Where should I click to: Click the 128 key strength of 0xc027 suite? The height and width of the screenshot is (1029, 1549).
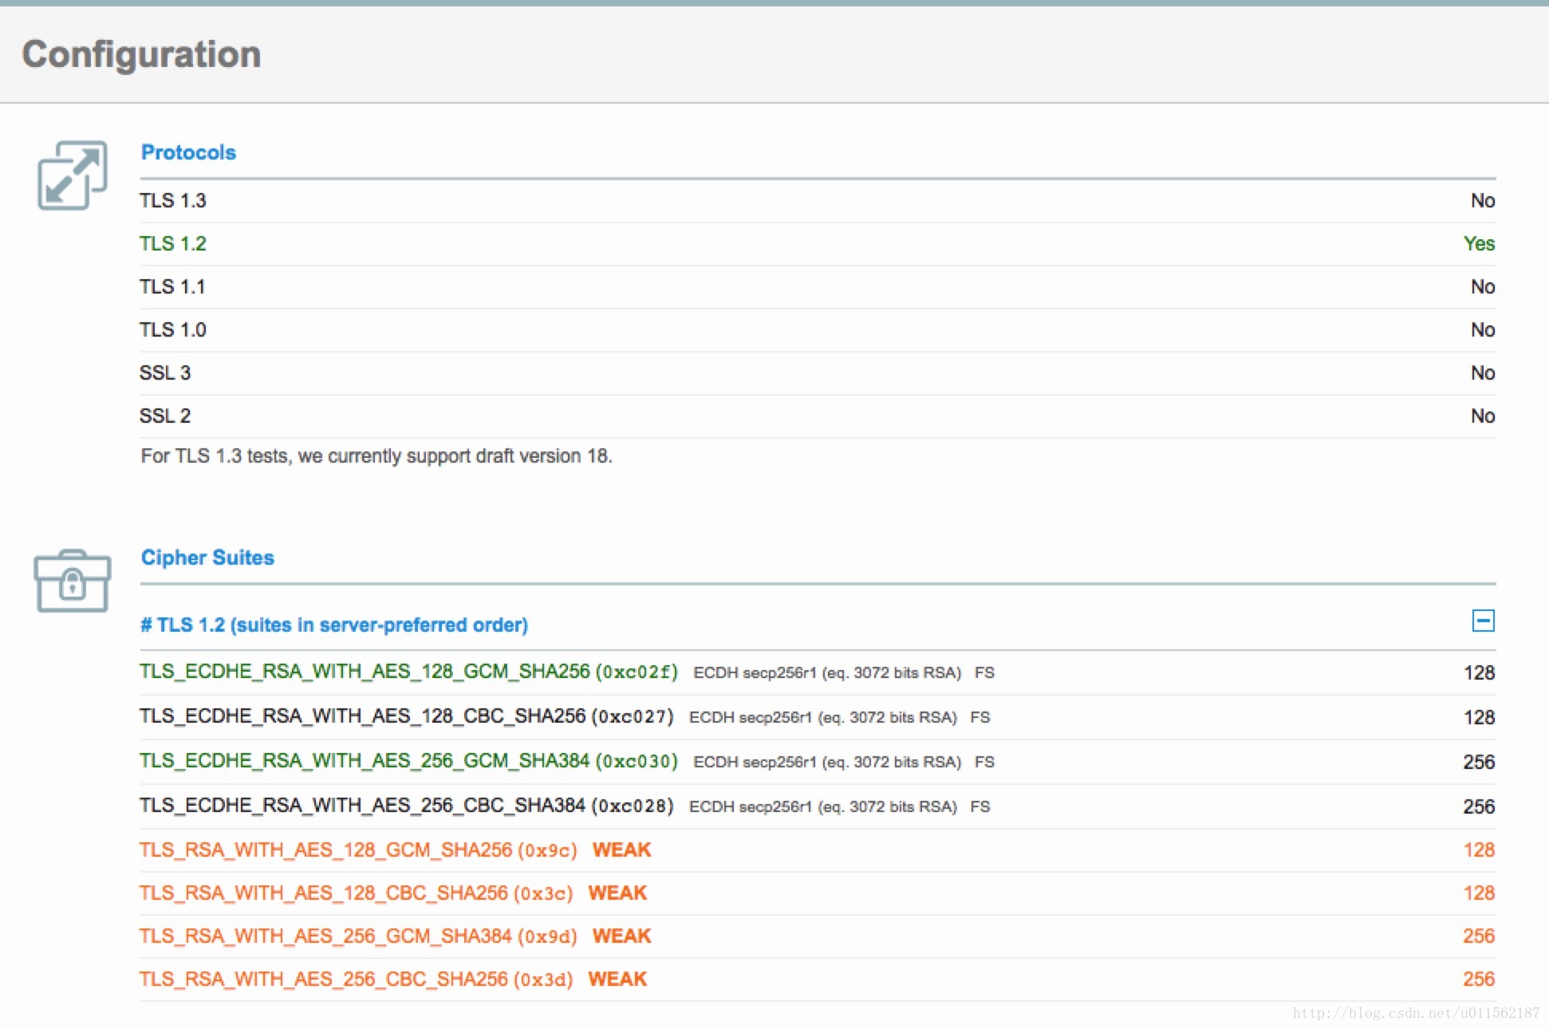coord(1479,717)
